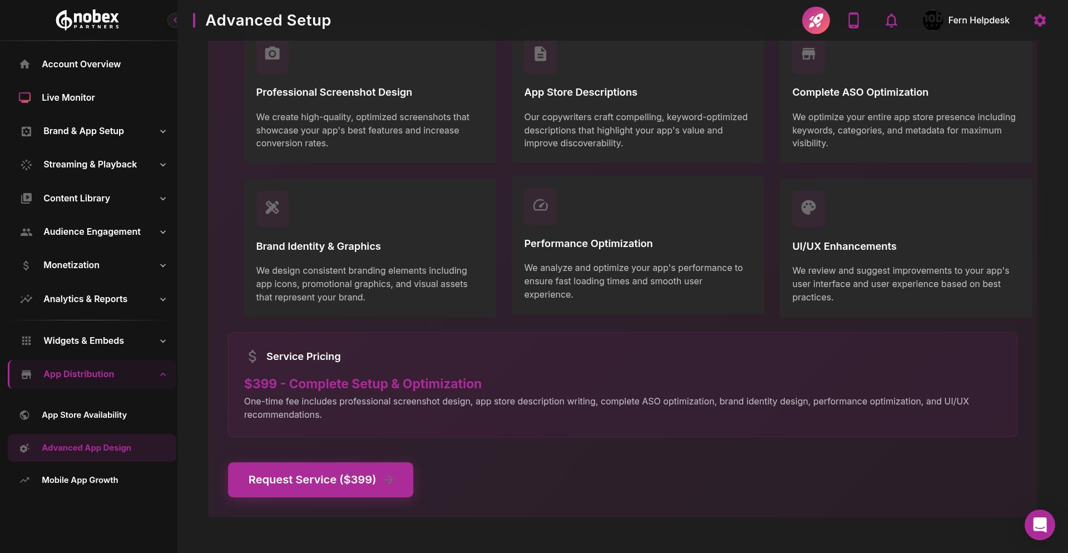Viewport: 1068px width, 553px height.
Task: Open notifications from the bell icon
Action: (x=891, y=20)
